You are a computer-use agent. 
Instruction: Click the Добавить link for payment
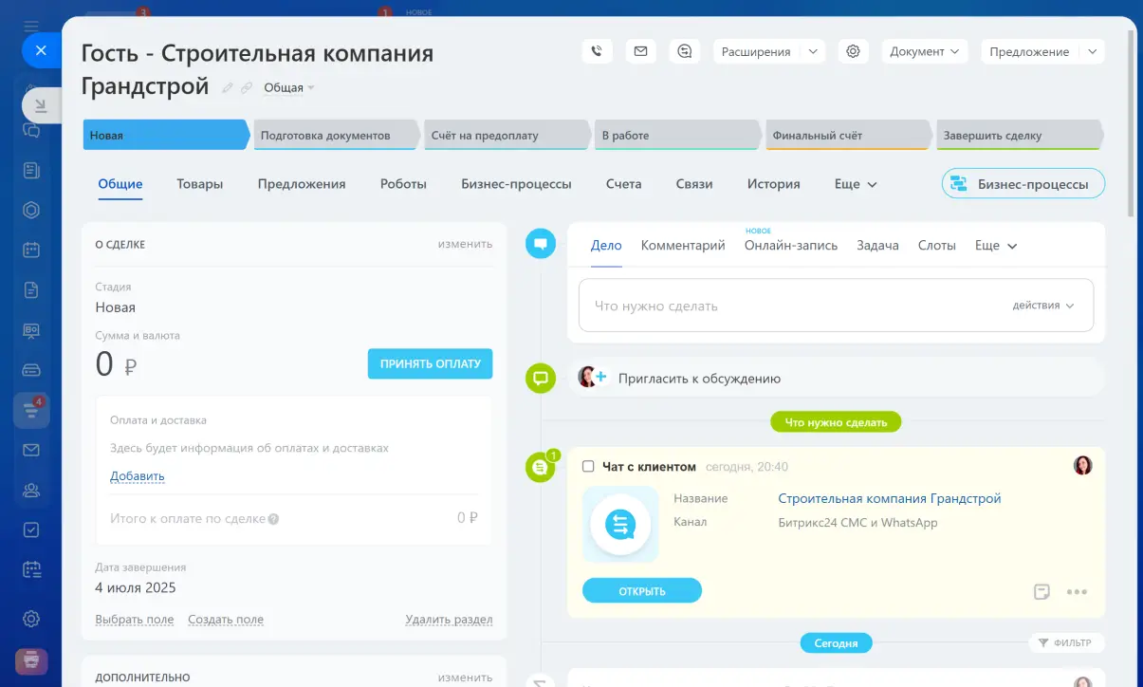pos(138,476)
